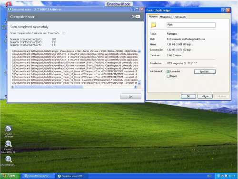
Task: Click the folder icon in Pack properties
Action: click(153, 25)
